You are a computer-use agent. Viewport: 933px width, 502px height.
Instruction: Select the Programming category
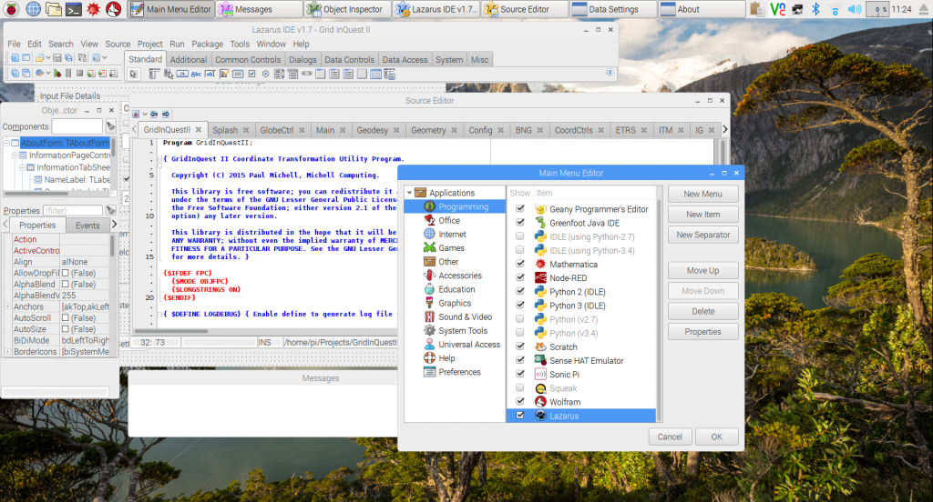tap(456, 206)
